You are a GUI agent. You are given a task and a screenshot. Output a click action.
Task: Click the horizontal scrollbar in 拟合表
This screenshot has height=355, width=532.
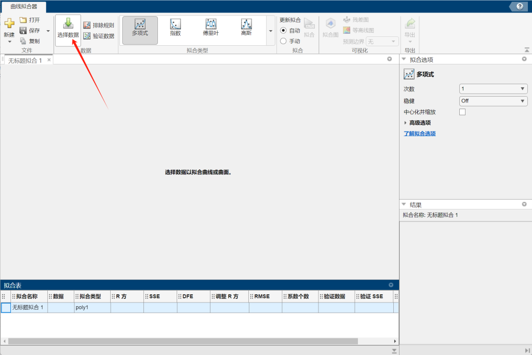[182, 341]
